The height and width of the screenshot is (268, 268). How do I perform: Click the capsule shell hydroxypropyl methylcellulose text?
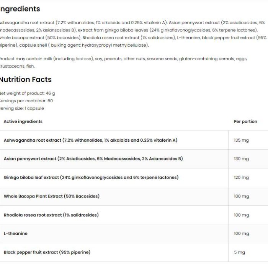(84, 45)
